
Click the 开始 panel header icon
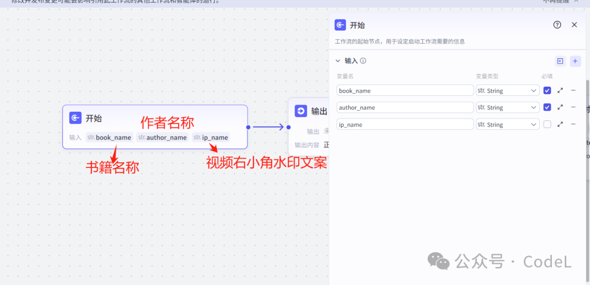[340, 25]
